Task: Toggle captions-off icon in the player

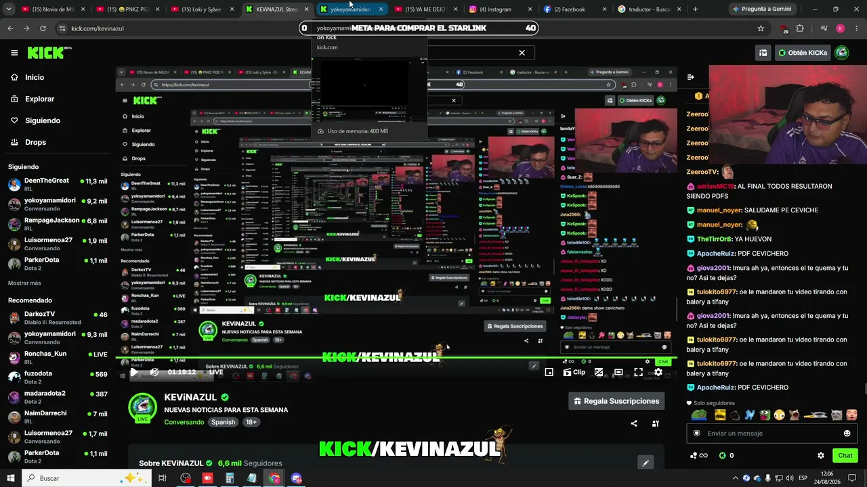Action: point(599,372)
